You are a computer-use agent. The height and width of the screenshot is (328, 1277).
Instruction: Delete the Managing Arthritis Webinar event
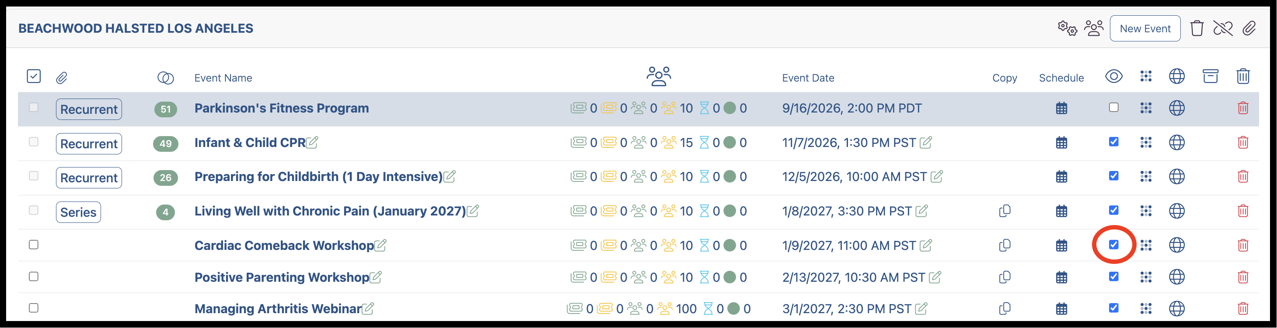click(1243, 309)
